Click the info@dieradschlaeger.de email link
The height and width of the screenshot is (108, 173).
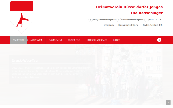(x=104, y=20)
